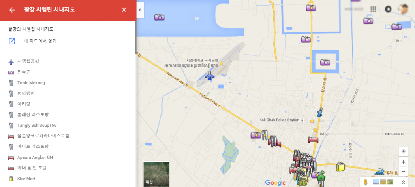Open 내 지도에서 열기 link
The image size is (415, 187).
[40, 41]
